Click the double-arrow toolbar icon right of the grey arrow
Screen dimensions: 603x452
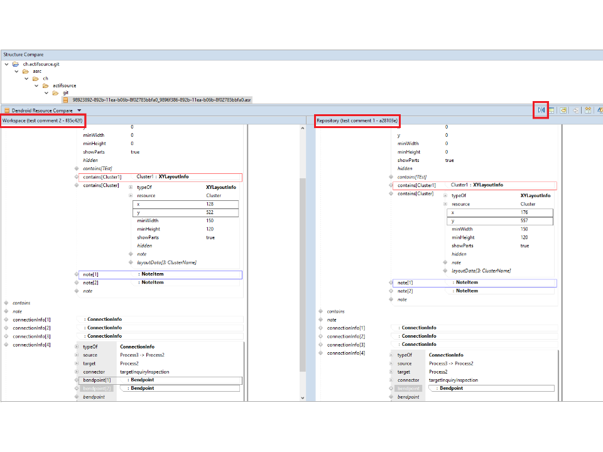coord(588,110)
